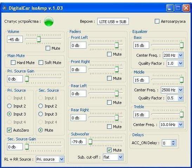Click the Front Left fader handle

(x=117, y=45)
